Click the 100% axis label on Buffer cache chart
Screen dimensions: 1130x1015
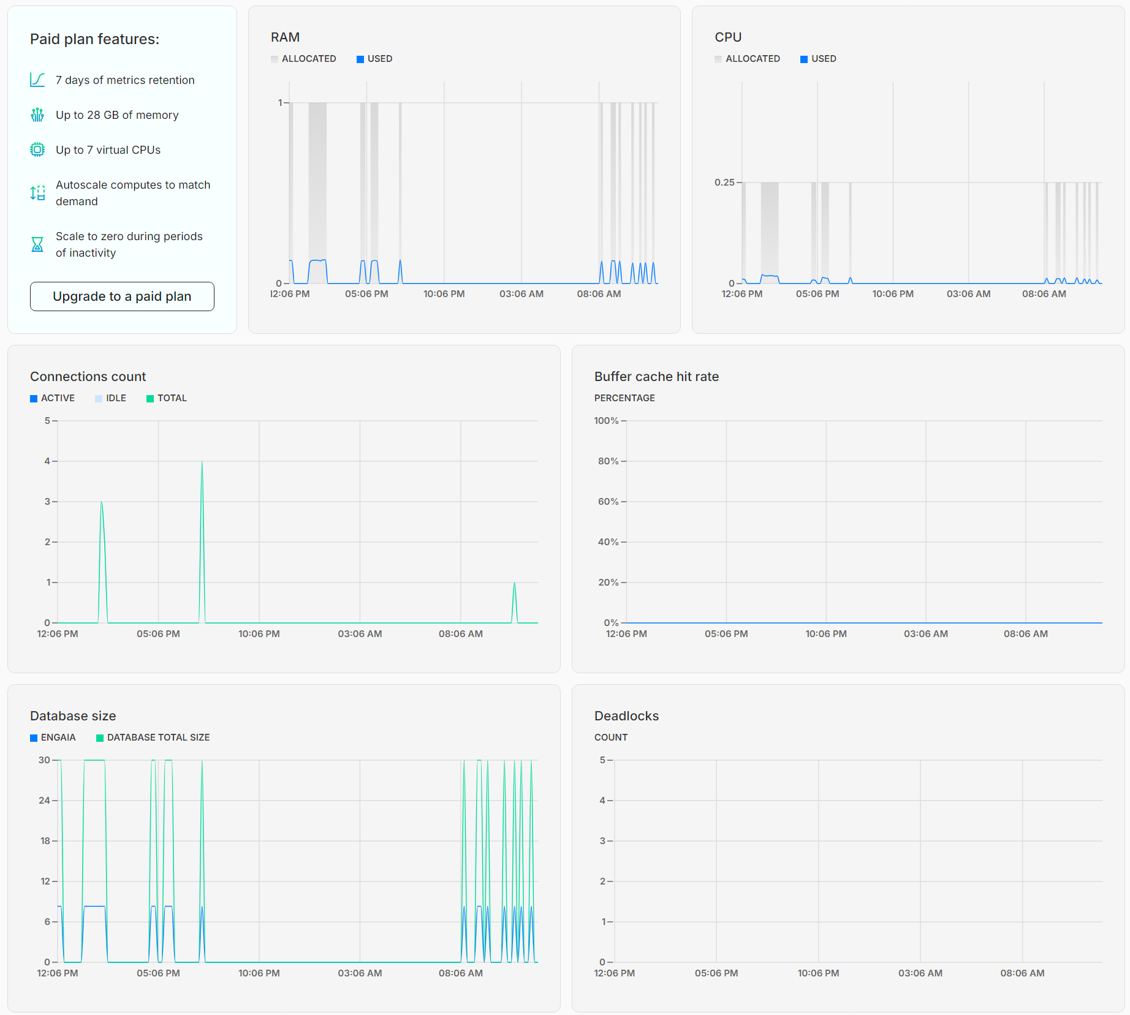pos(606,421)
